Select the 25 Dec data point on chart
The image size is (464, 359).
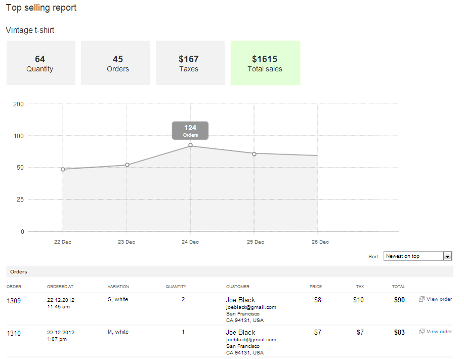pos(254,153)
